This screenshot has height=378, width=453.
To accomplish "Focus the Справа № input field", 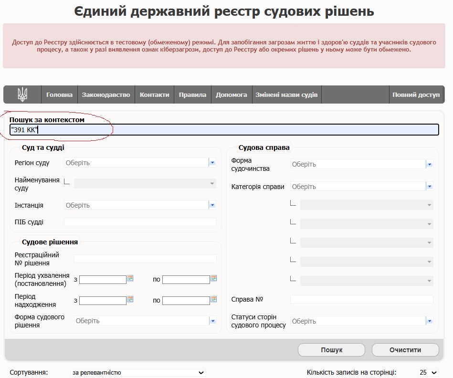I will 362,299.
